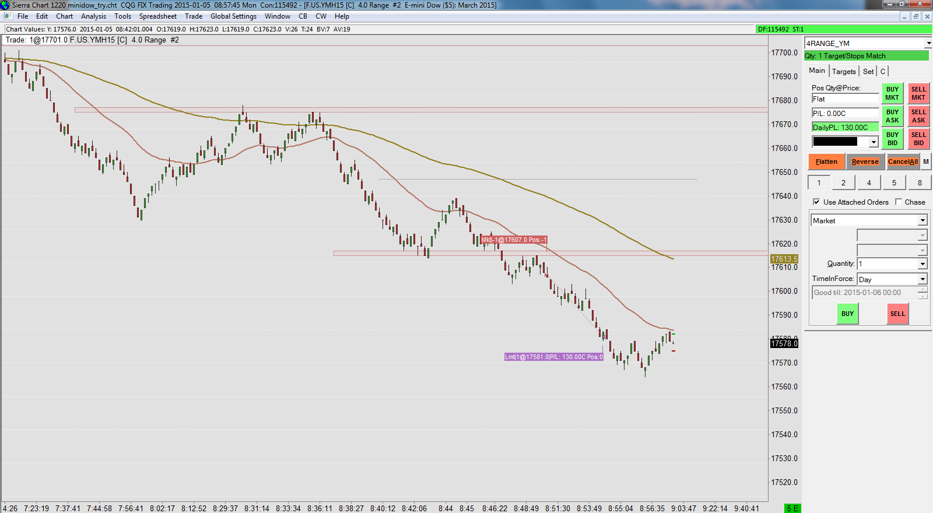
Task: Open the Tools menu
Action: tap(122, 16)
